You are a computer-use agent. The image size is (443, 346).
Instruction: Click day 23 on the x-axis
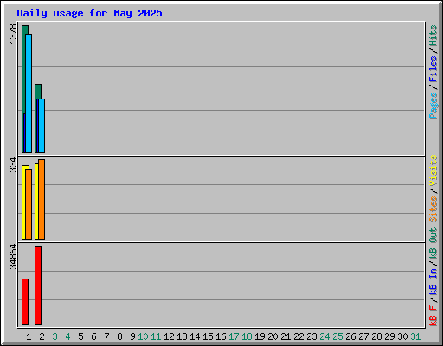(311, 336)
